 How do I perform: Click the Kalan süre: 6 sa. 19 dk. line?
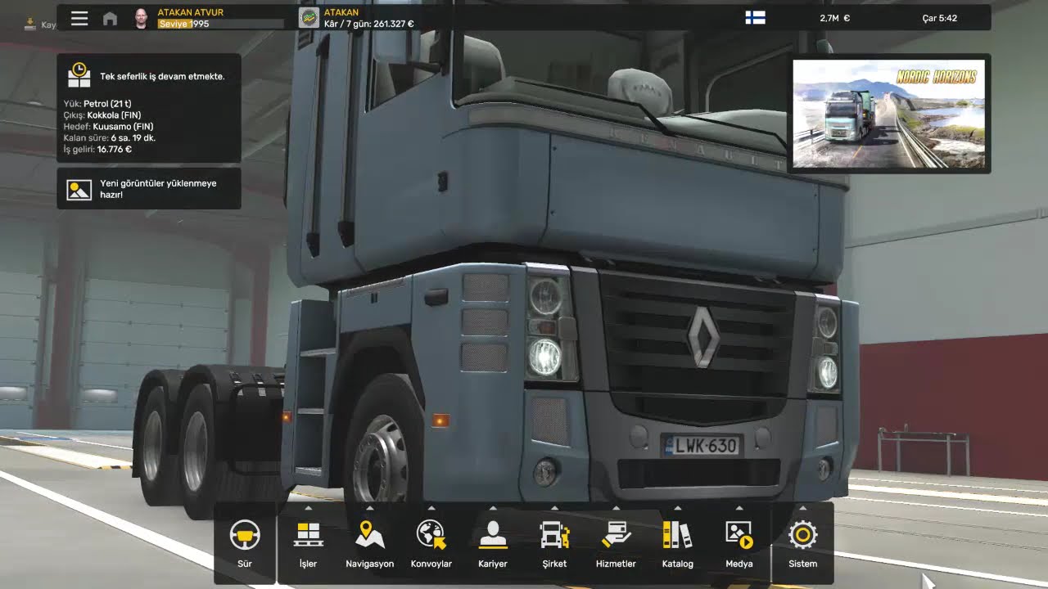(x=109, y=138)
